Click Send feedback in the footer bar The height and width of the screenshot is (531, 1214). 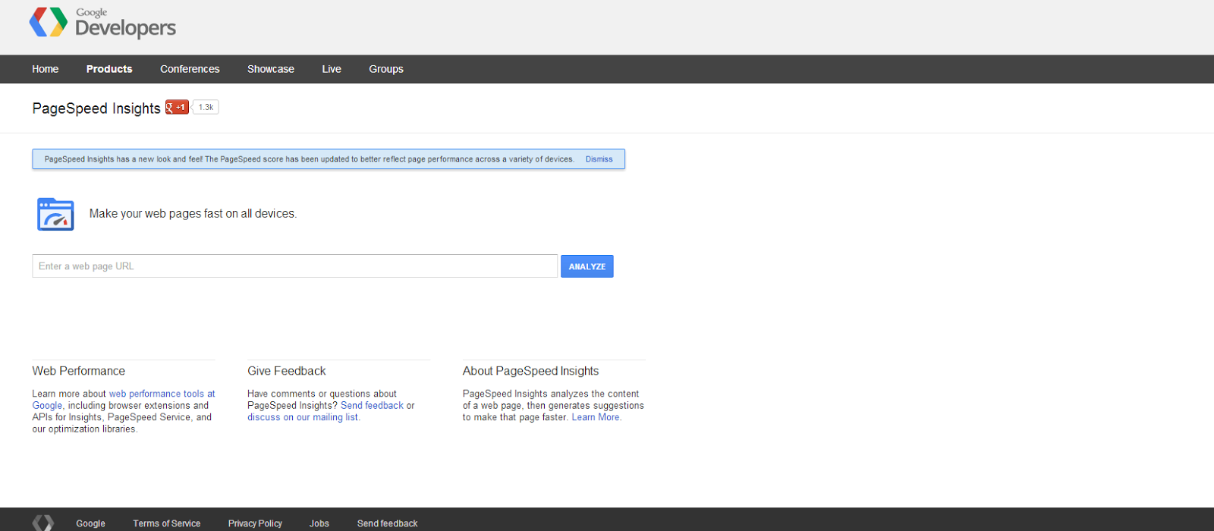(388, 523)
